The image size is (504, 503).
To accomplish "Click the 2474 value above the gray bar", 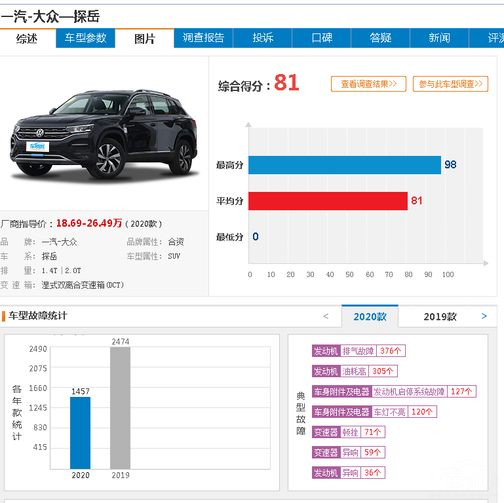I will tap(120, 342).
